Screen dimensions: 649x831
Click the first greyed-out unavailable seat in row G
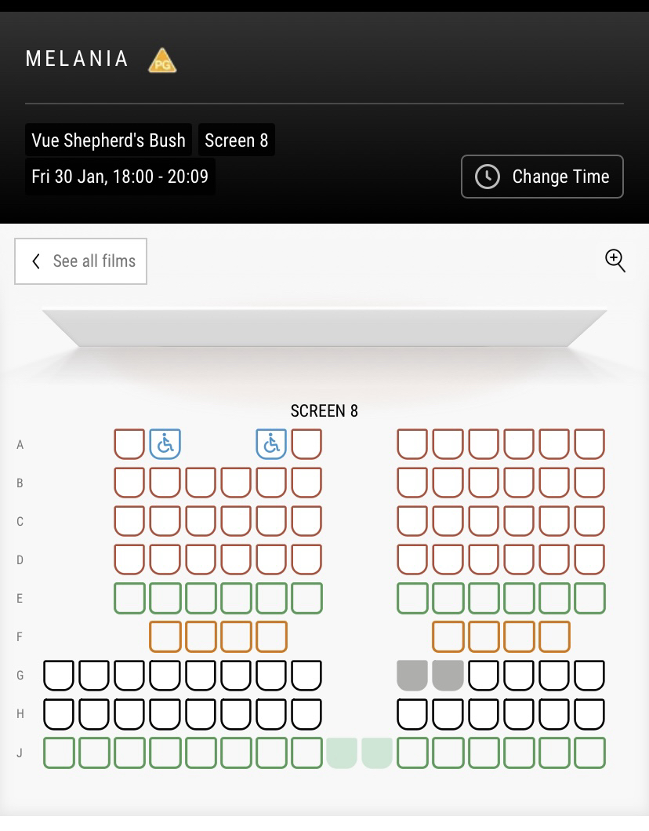pyautogui.click(x=412, y=675)
